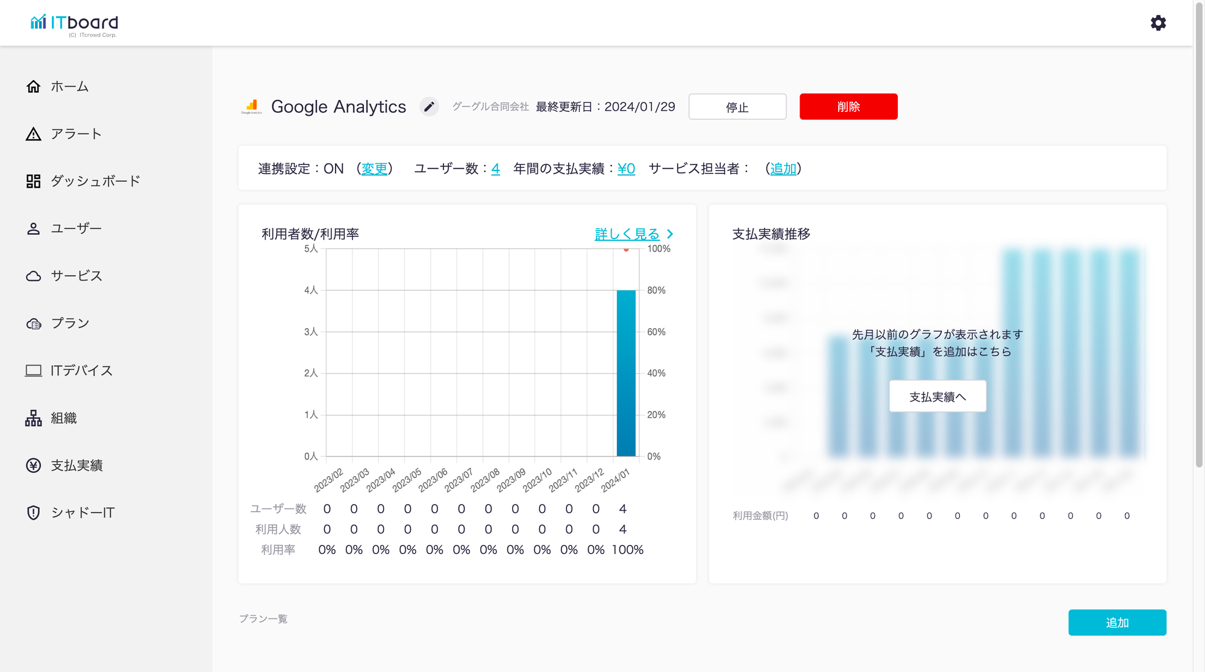1205x672 pixels.
Task: Open the ユーザー menu item
Action: (x=76, y=229)
